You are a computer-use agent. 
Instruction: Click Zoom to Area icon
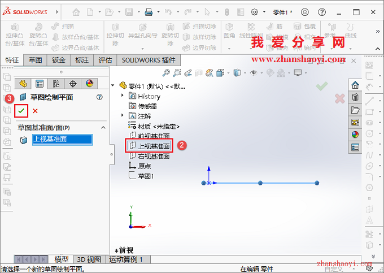click(177, 72)
